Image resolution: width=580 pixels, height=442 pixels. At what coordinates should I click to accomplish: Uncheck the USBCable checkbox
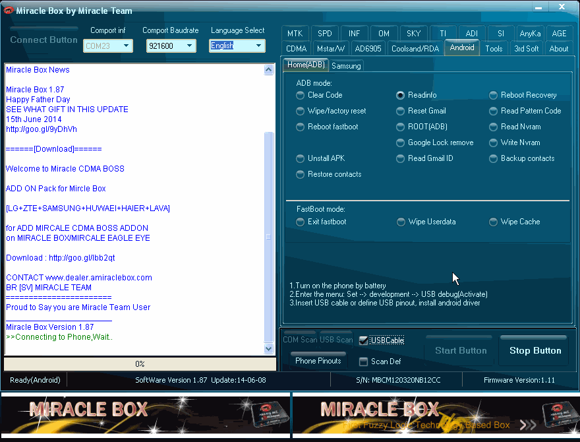(x=363, y=340)
